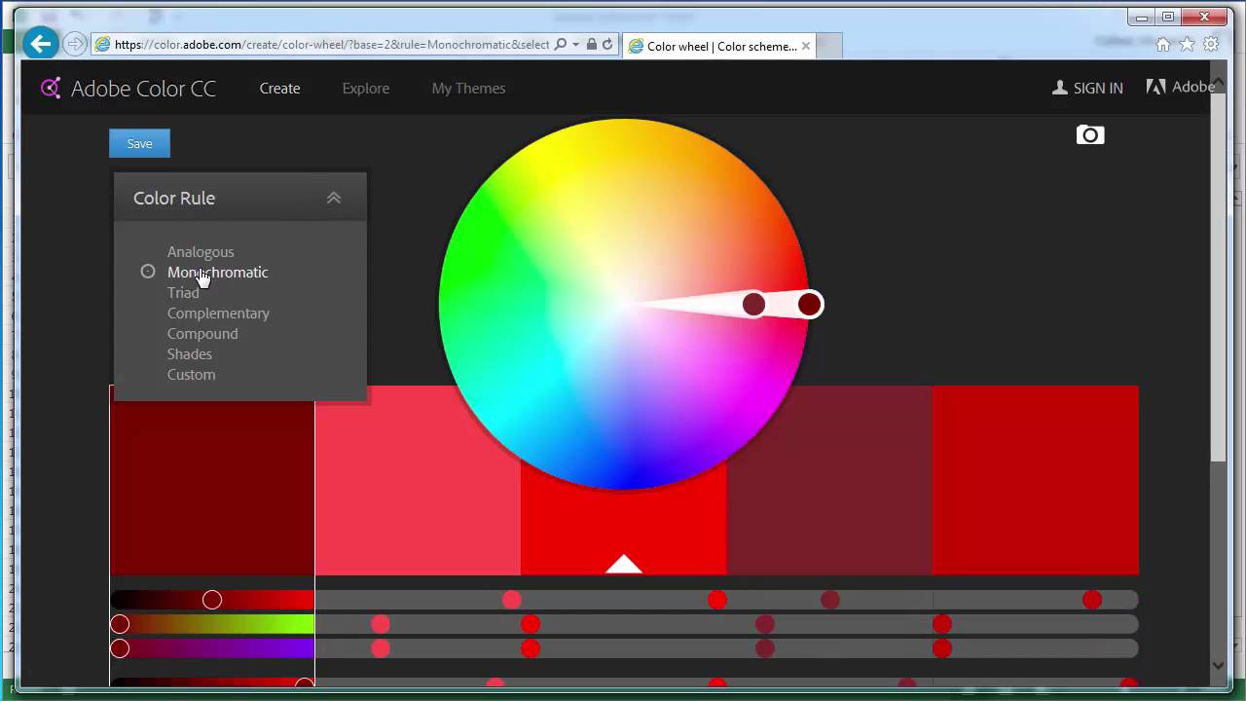Open the Explore menu item
This screenshot has height=701, width=1246.
pos(366,88)
